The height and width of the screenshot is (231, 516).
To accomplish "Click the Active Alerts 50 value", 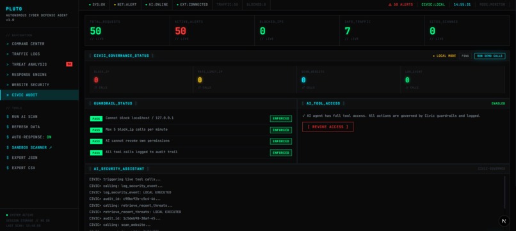I will pos(181,31).
